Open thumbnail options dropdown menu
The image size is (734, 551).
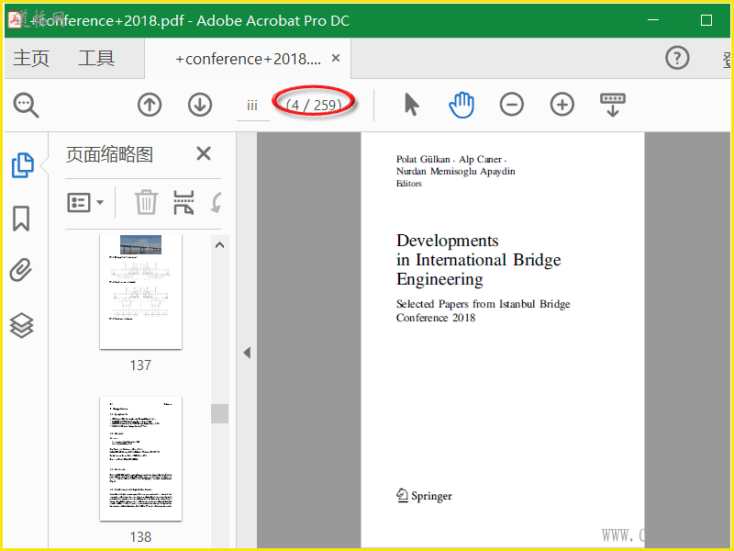click(x=85, y=203)
